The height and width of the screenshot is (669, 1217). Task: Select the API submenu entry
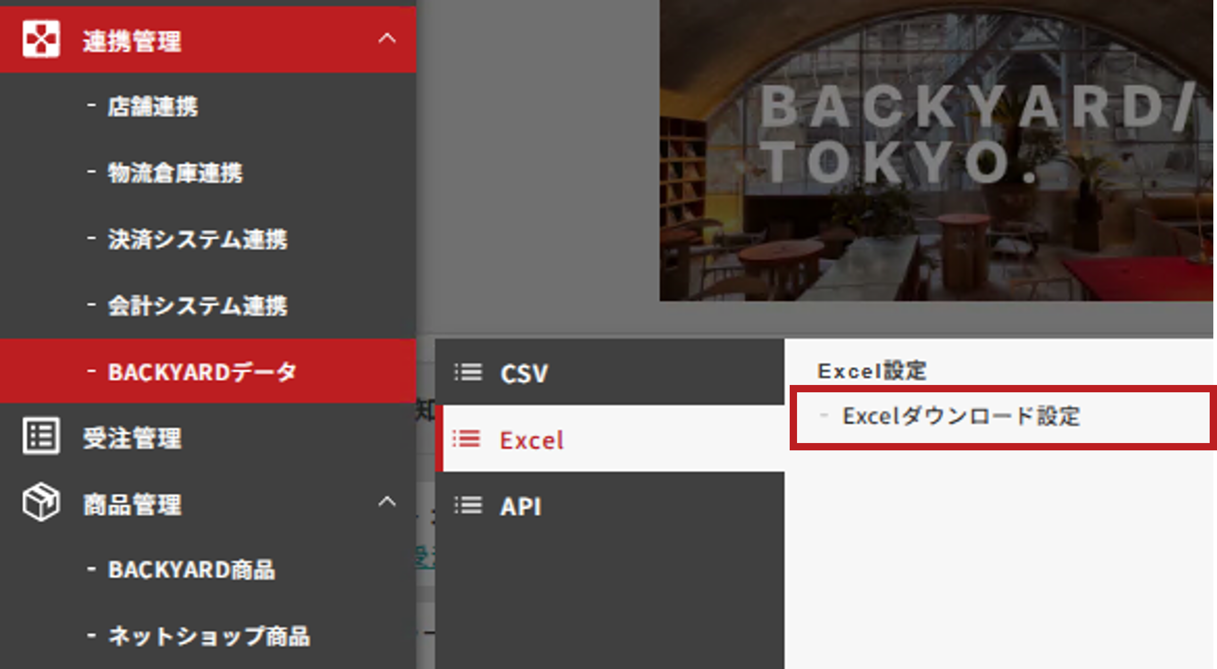[610, 505]
